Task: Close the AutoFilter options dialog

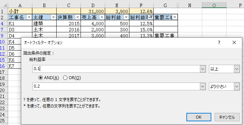Action: [234, 43]
